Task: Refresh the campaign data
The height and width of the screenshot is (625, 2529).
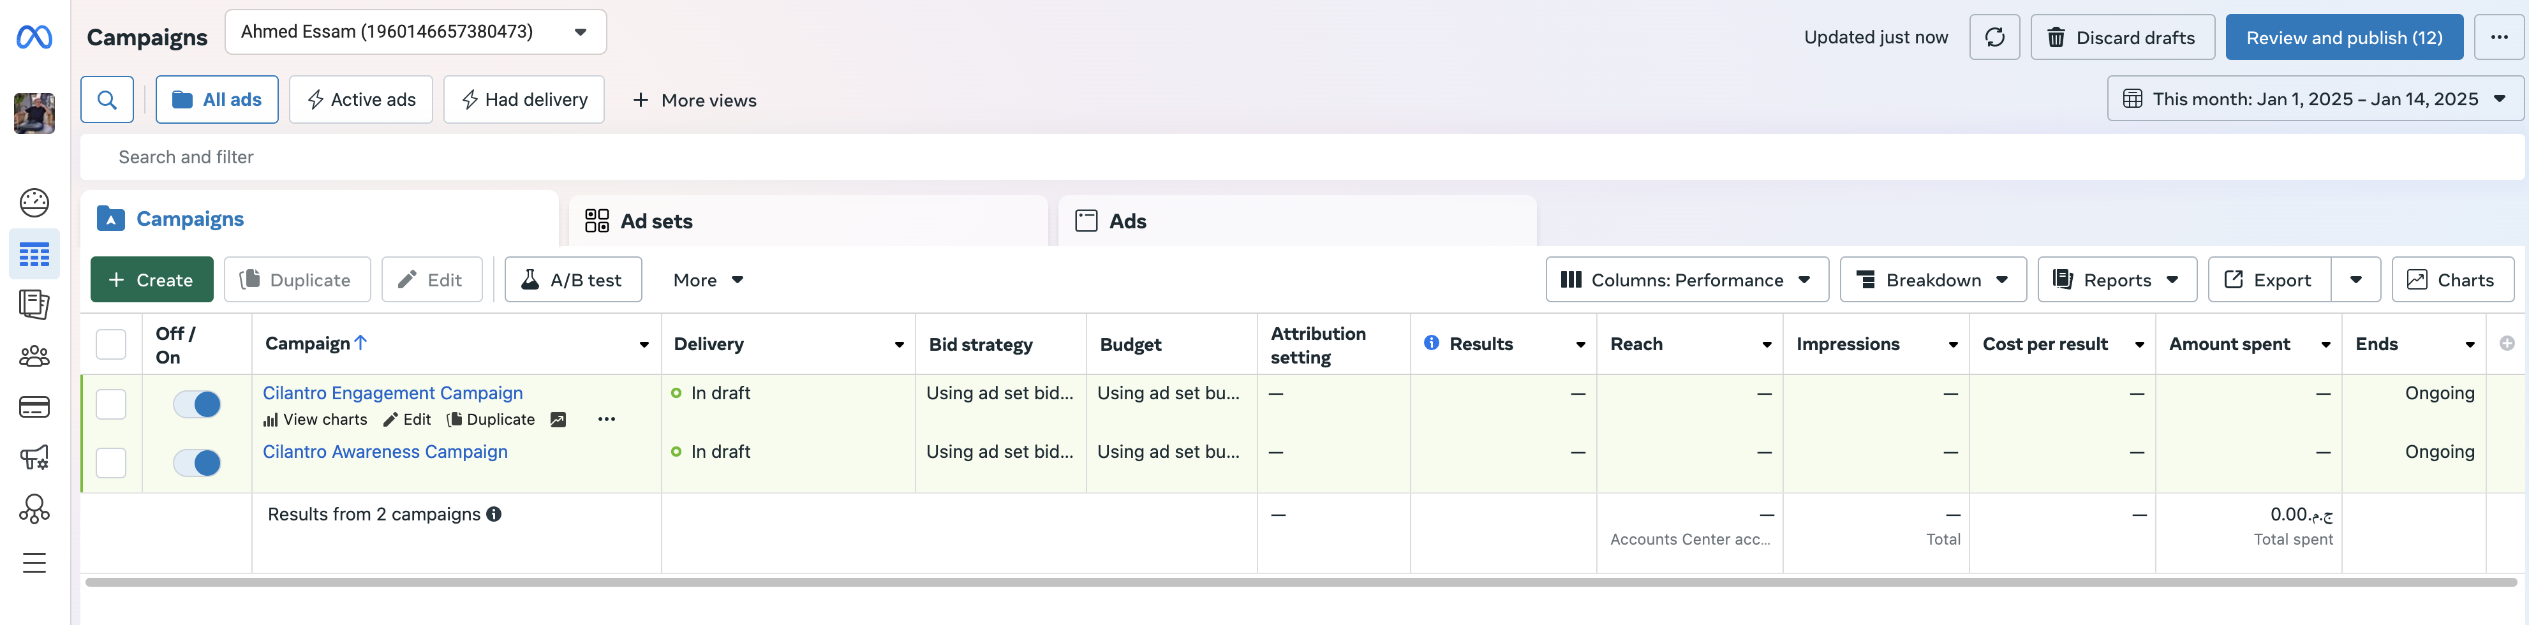Action: [x=1994, y=37]
